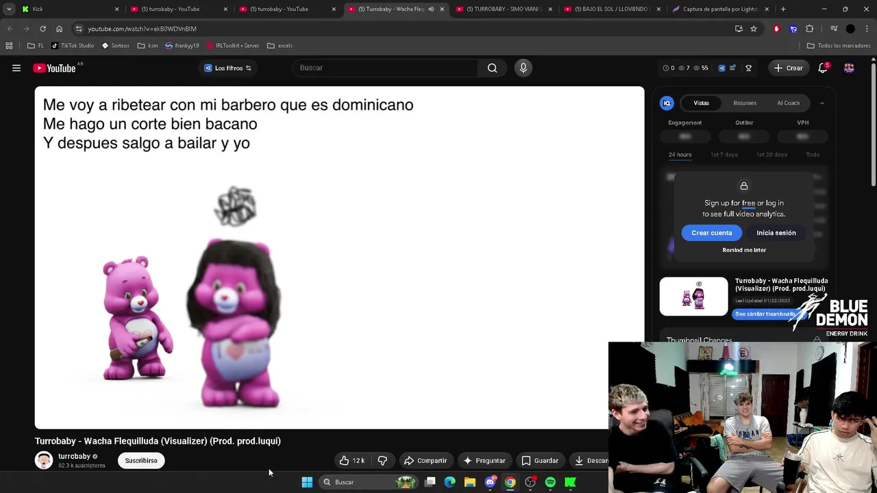Open Microsoft Edge from taskbar

point(449,482)
